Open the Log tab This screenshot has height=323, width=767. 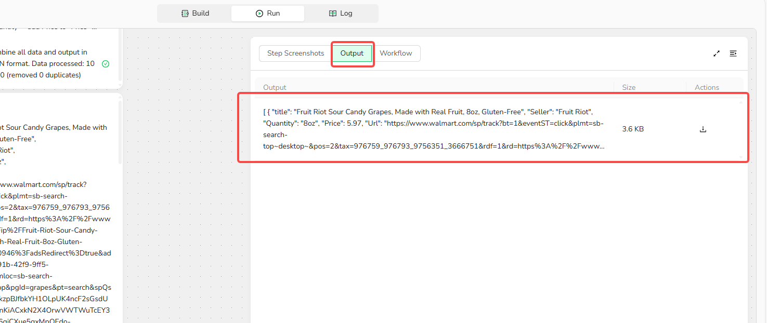(x=341, y=14)
